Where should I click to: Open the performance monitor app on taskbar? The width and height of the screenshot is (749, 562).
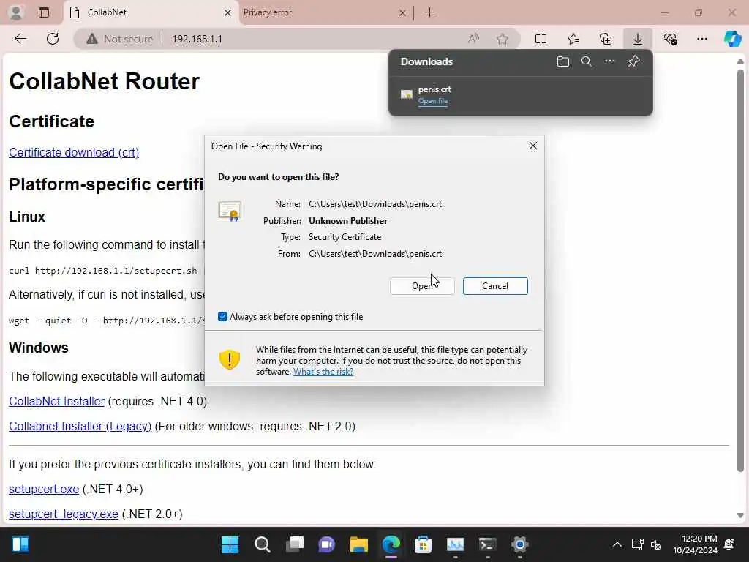click(455, 544)
